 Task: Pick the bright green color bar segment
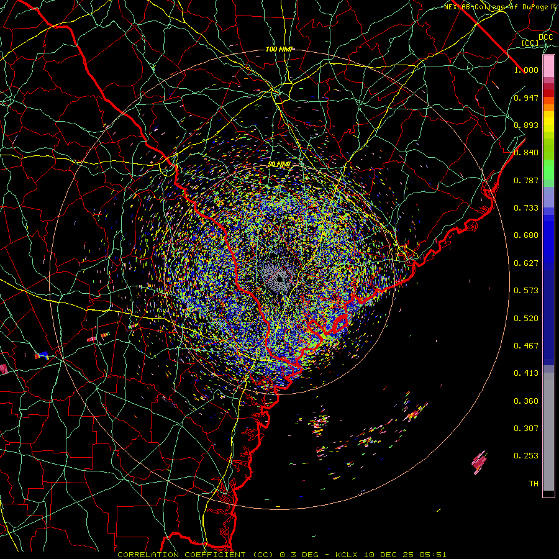pyautogui.click(x=548, y=170)
